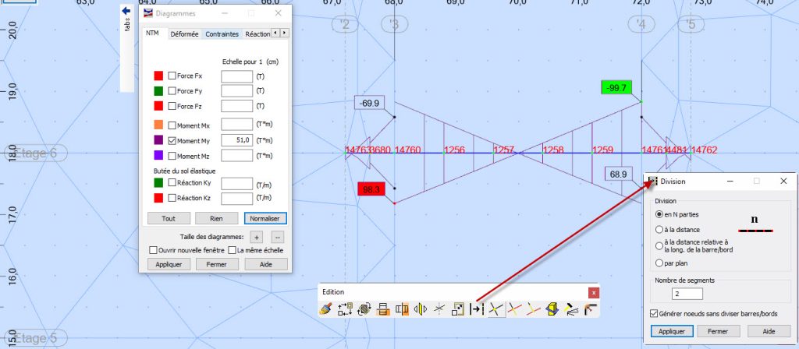Click the yellow extrude box icon

(x=552, y=309)
